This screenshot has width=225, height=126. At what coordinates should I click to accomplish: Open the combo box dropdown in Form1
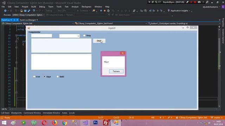click(x=78, y=36)
